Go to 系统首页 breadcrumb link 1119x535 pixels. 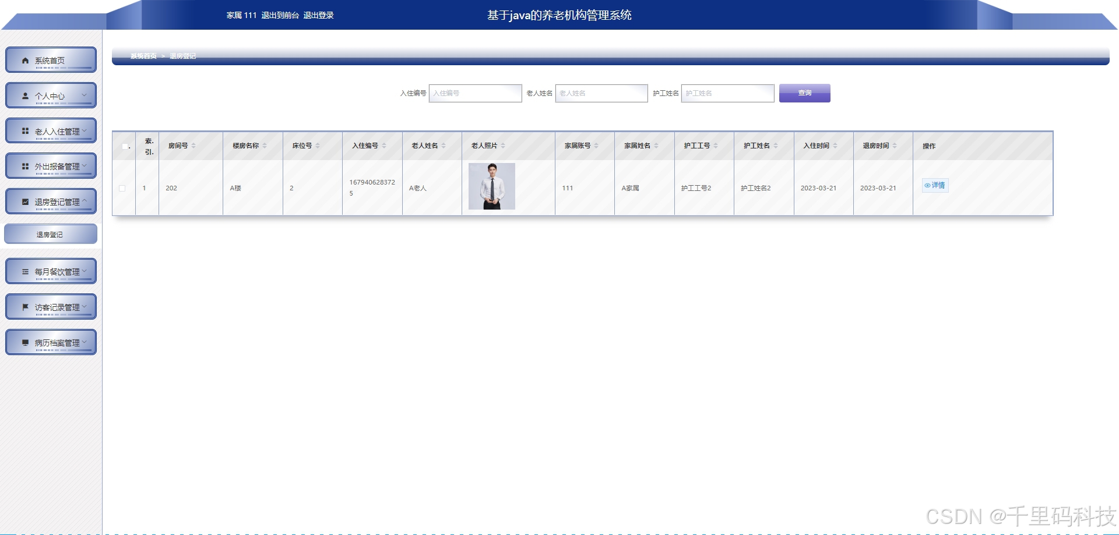143,56
